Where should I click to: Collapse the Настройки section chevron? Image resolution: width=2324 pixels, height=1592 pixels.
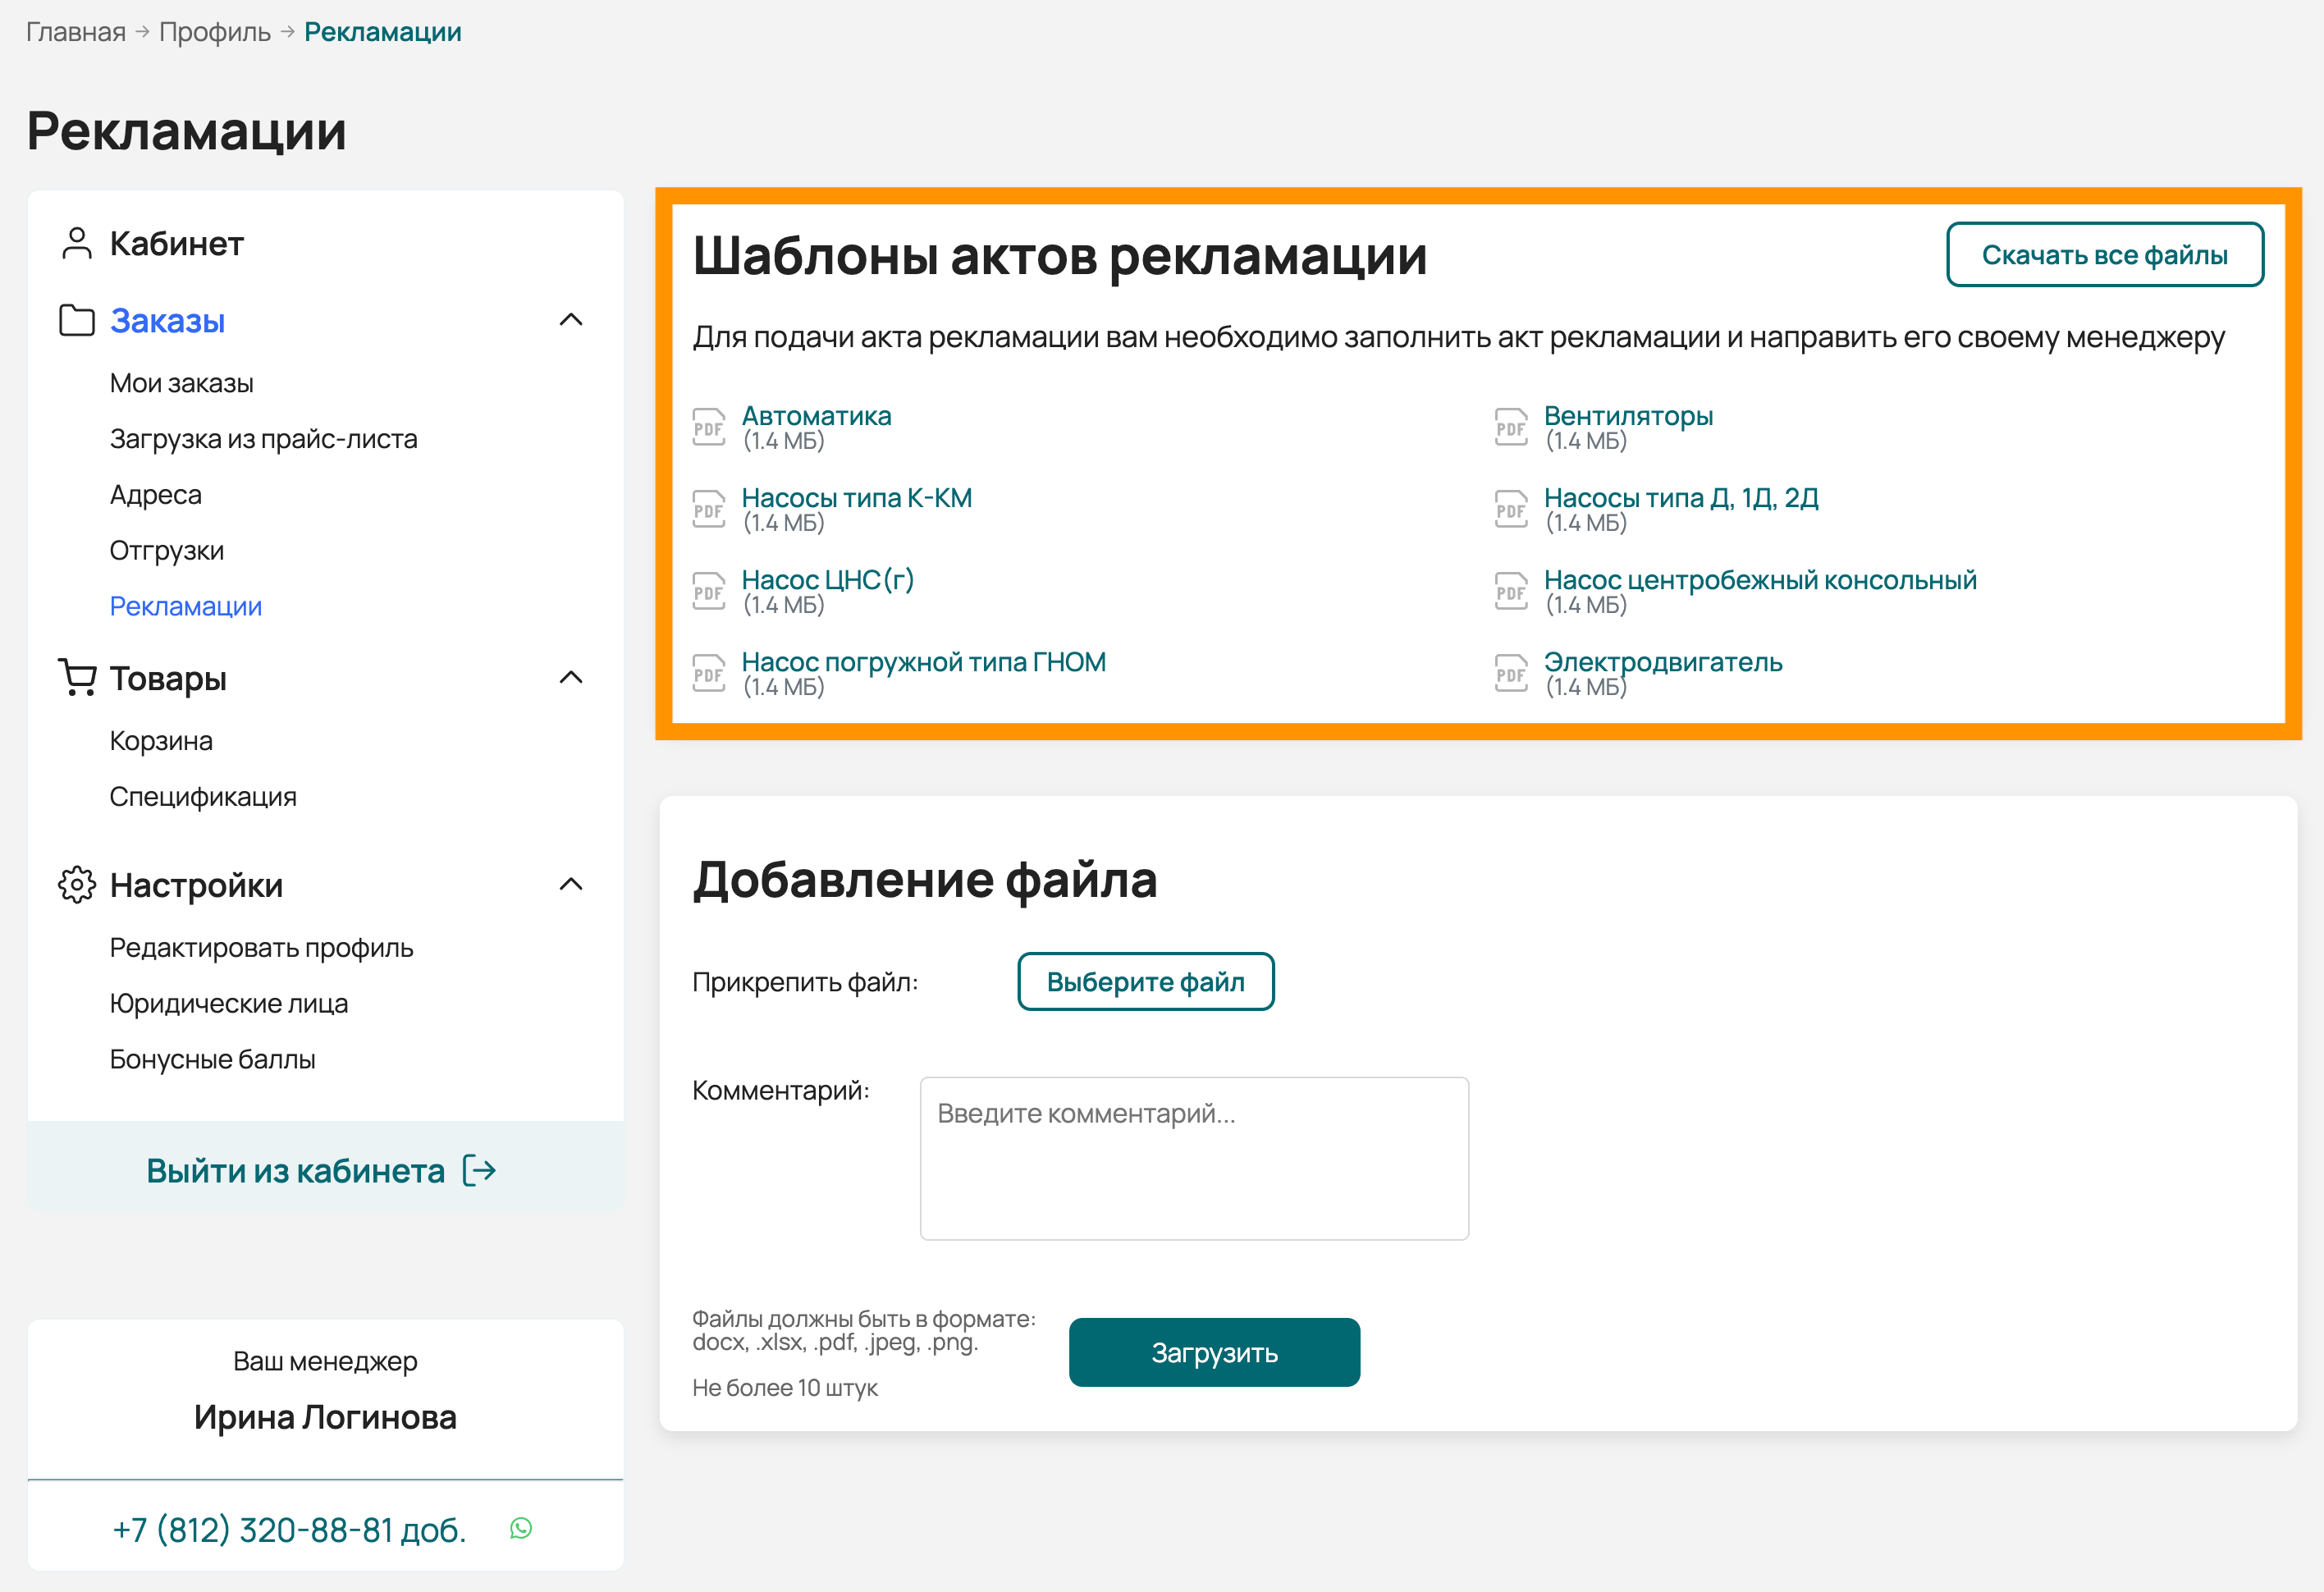pyautogui.click(x=571, y=884)
